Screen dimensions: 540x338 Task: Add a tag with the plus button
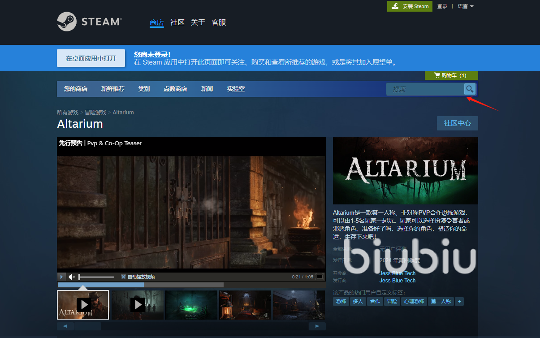pyautogui.click(x=459, y=302)
